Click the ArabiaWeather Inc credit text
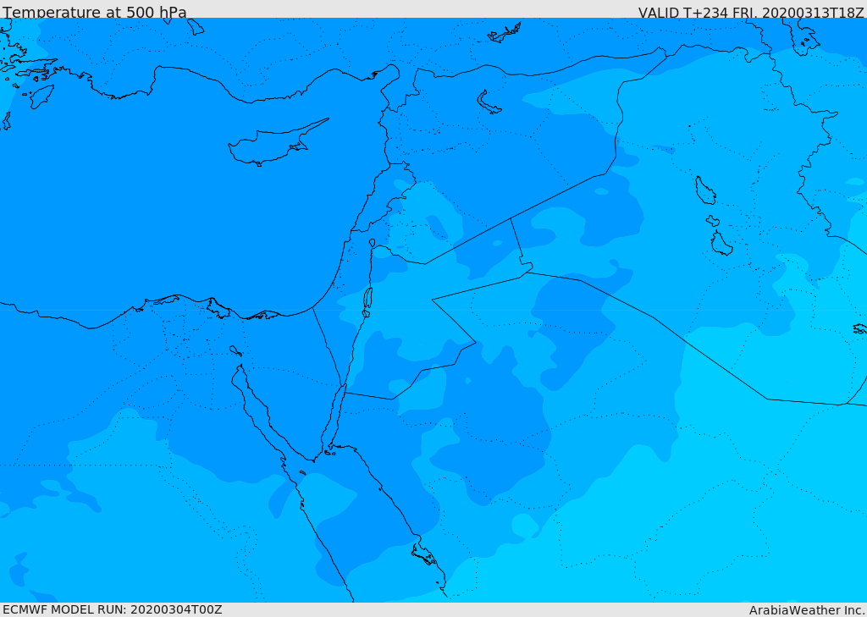 tap(806, 610)
